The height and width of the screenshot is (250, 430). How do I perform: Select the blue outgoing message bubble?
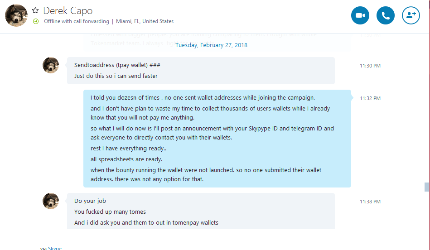(217, 139)
